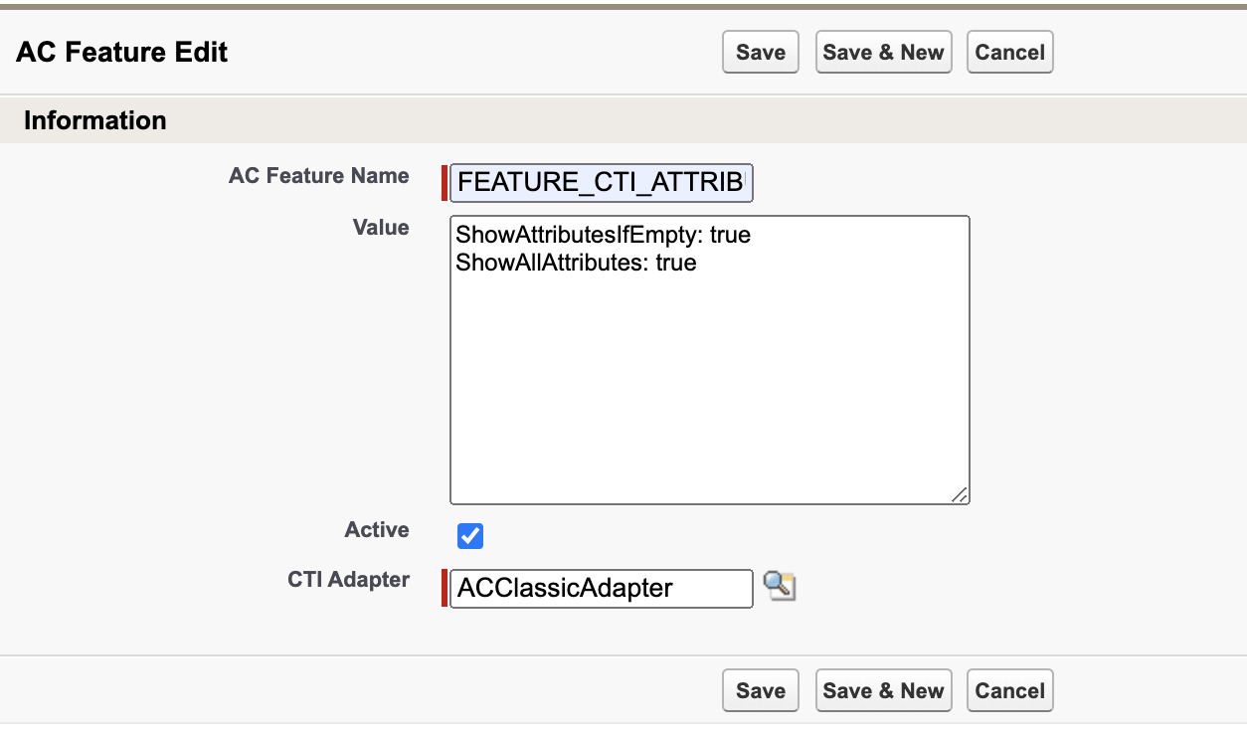Click Save button in the footer row

761,690
